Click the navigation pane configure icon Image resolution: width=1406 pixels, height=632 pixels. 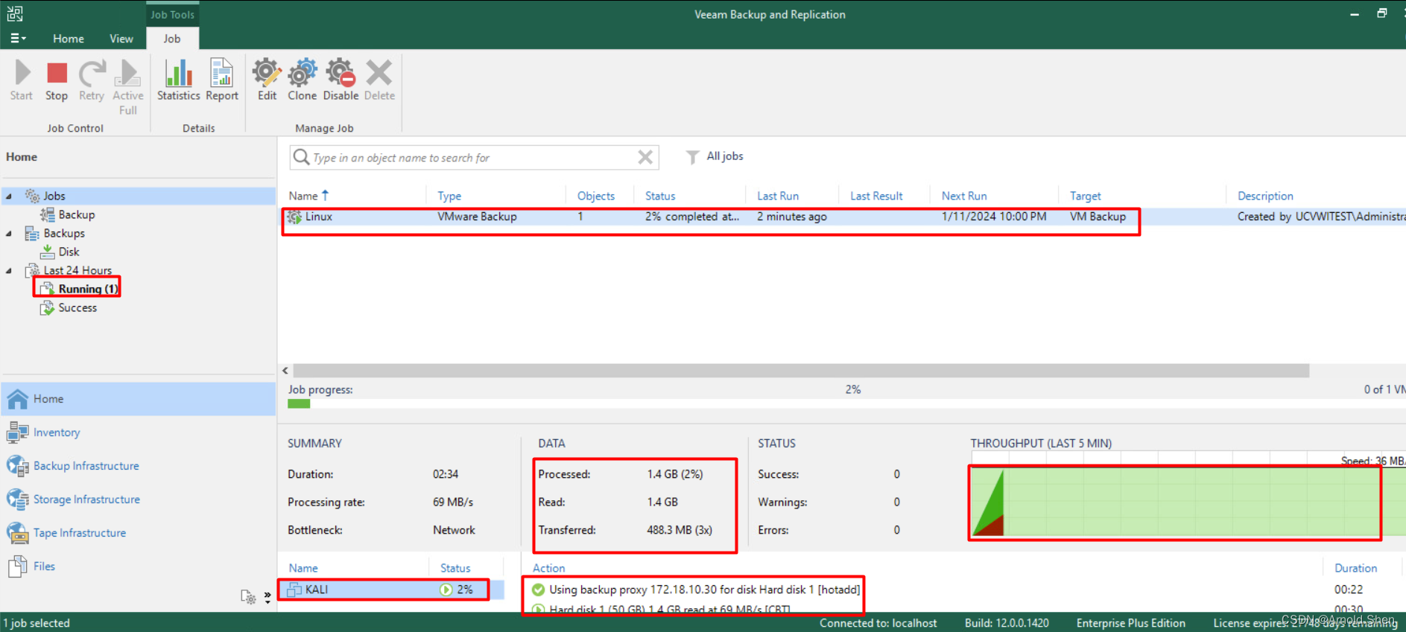click(x=248, y=596)
